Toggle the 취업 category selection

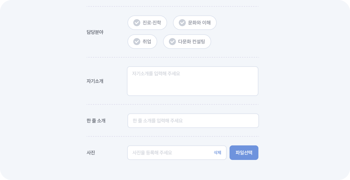click(x=142, y=41)
